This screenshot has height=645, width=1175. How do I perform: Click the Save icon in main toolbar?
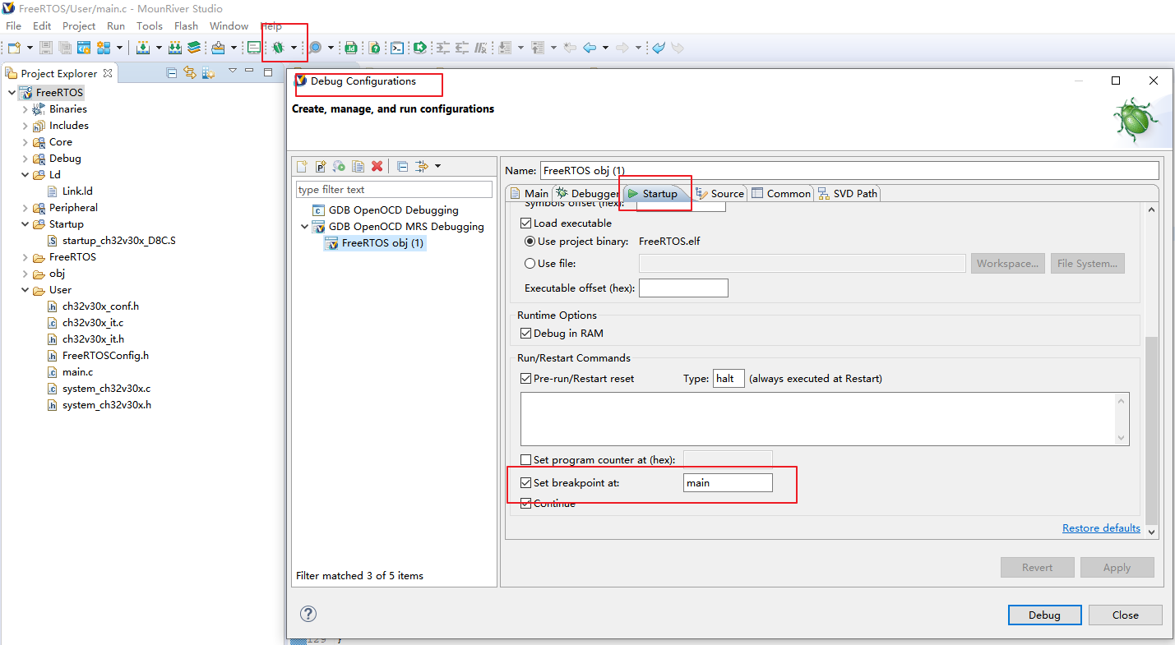pyautogui.click(x=46, y=48)
